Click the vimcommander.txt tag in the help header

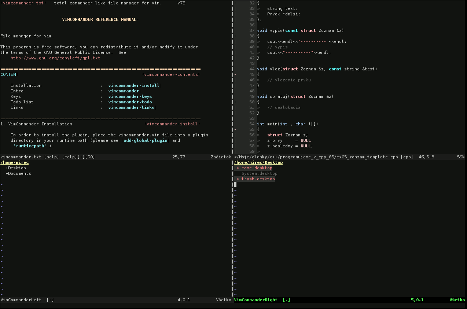[23, 3]
